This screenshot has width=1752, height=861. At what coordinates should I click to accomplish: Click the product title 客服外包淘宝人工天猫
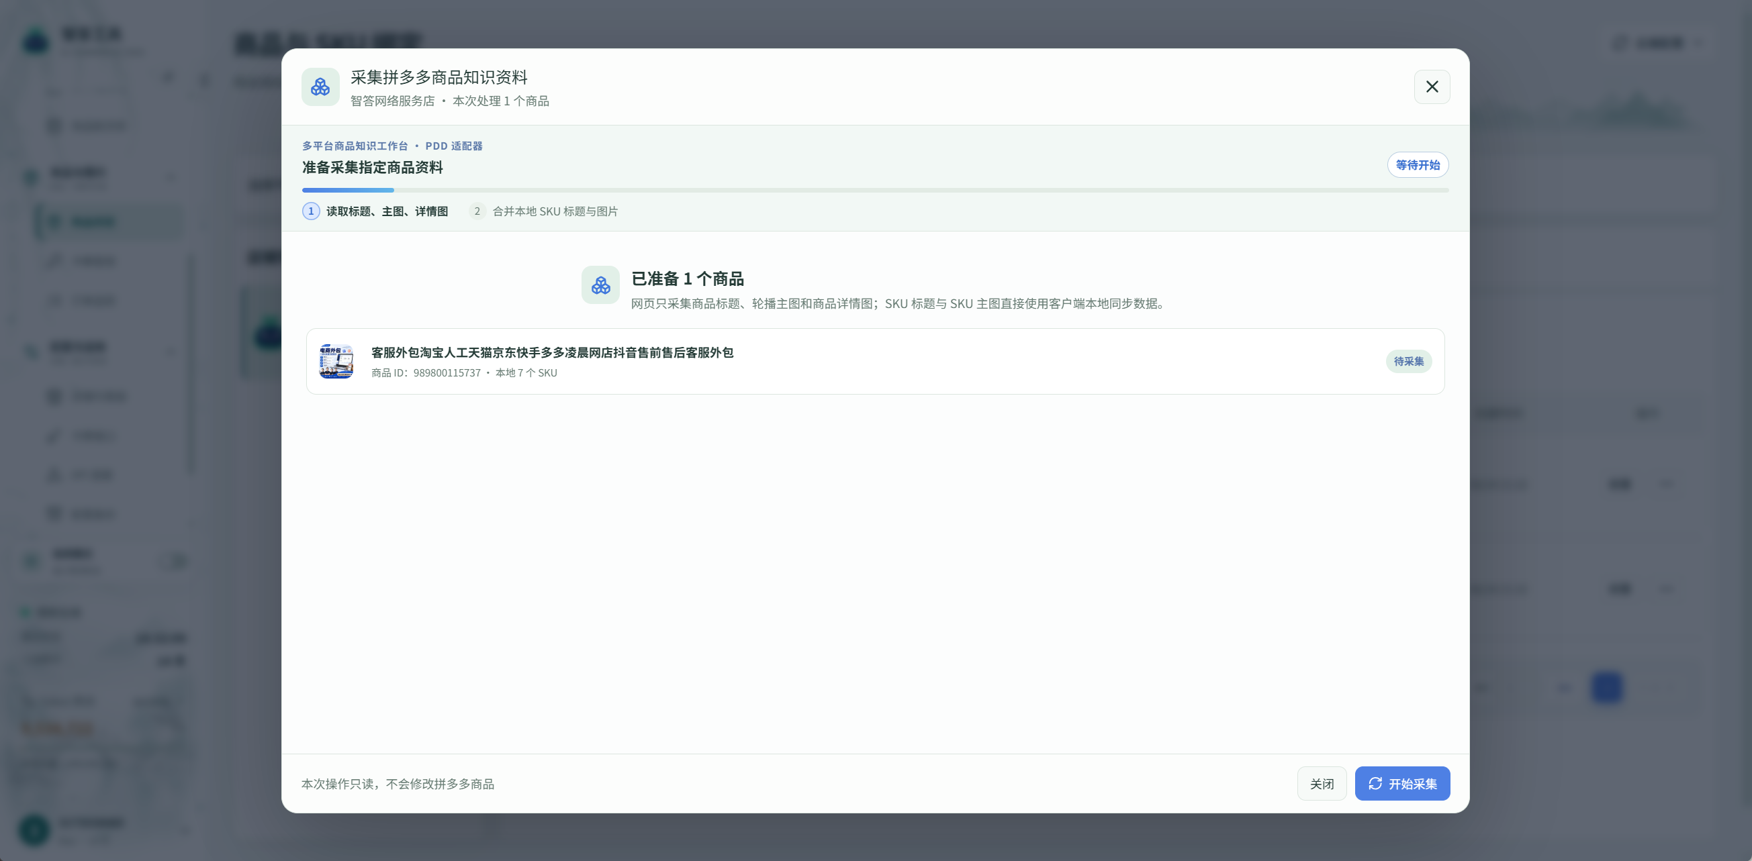(x=551, y=353)
